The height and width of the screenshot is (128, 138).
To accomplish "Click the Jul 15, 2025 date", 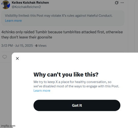I will click(x=24, y=46).
